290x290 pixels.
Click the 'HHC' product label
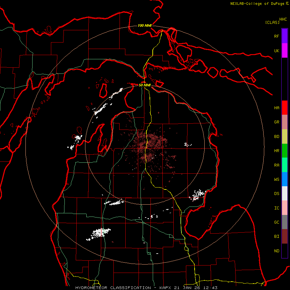(x=283, y=19)
